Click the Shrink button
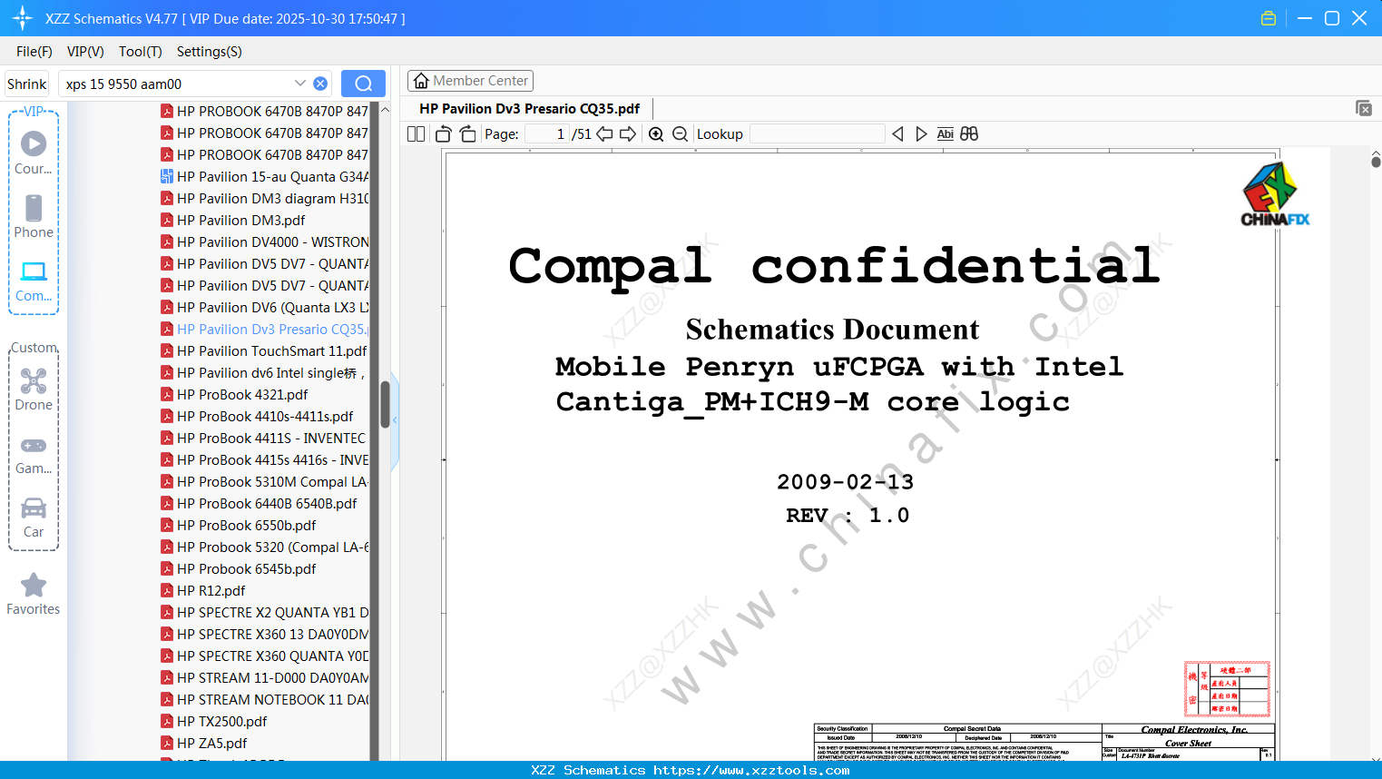Screen dimensions: 1382x779 [x=27, y=84]
